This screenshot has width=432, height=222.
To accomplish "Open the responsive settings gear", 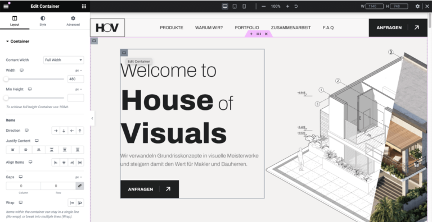I will (x=417, y=6).
